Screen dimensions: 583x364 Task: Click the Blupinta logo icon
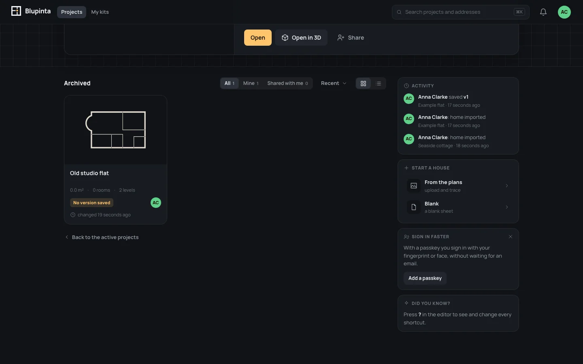[x=16, y=11]
